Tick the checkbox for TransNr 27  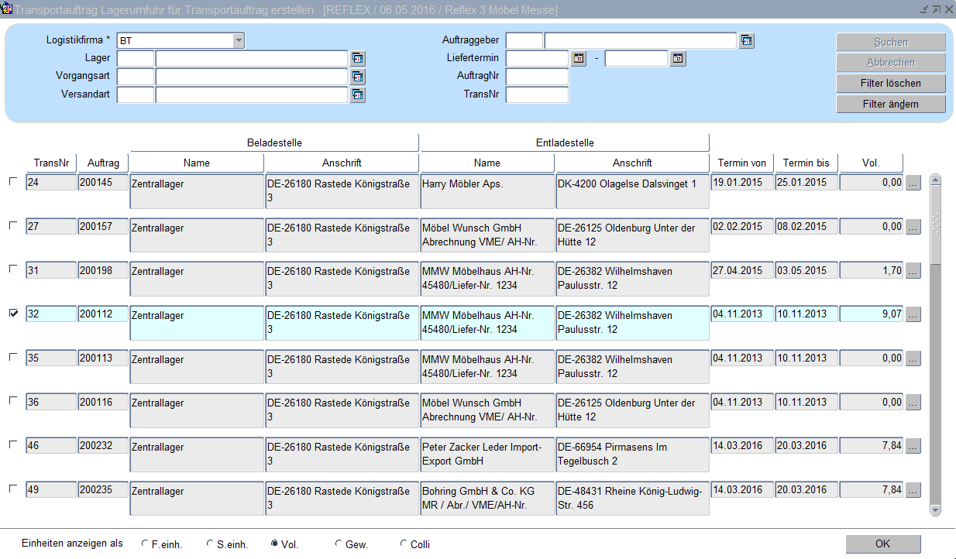[12, 225]
